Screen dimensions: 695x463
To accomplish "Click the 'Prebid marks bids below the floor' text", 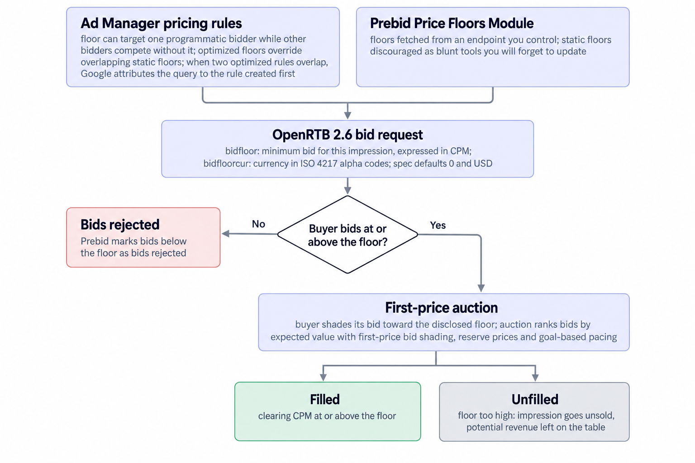I will tap(133, 247).
